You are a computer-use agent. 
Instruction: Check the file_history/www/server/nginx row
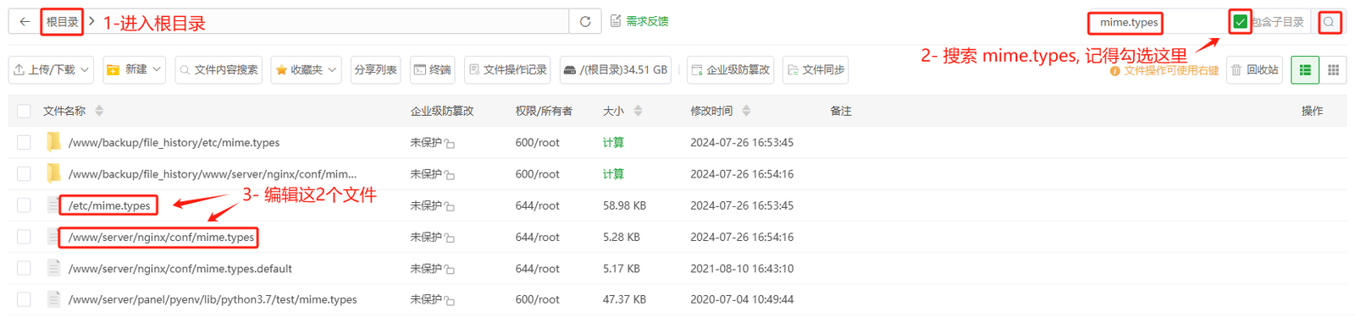click(x=24, y=174)
